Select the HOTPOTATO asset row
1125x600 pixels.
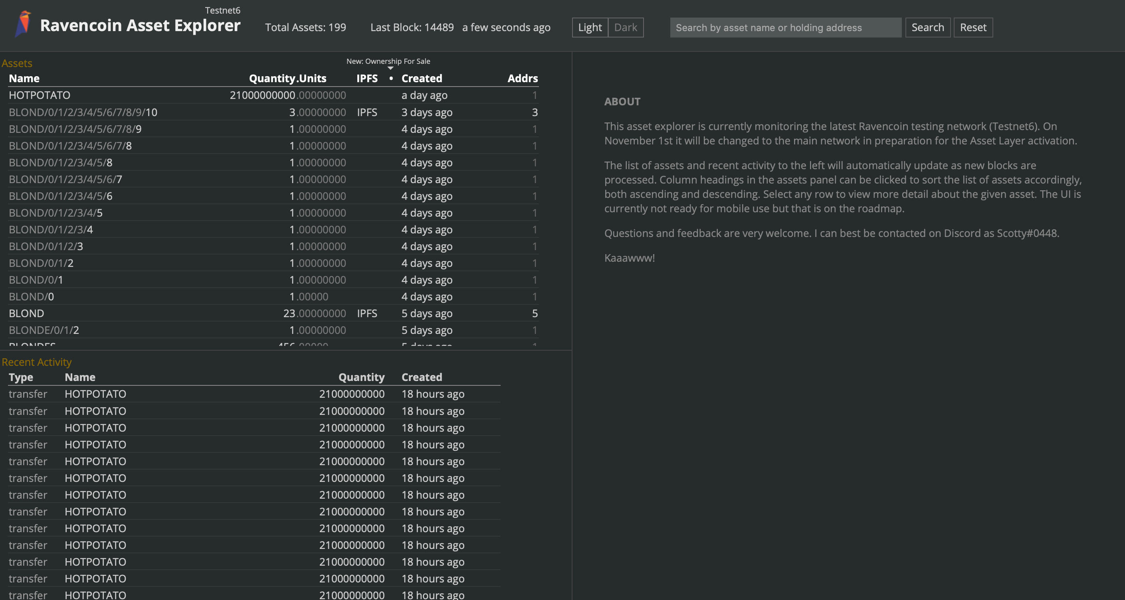(273, 95)
